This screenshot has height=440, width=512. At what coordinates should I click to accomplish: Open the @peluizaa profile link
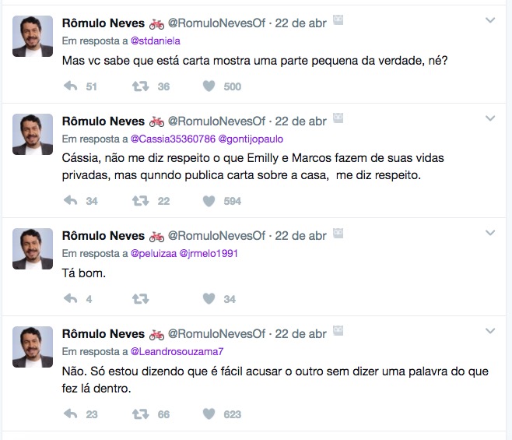153,253
